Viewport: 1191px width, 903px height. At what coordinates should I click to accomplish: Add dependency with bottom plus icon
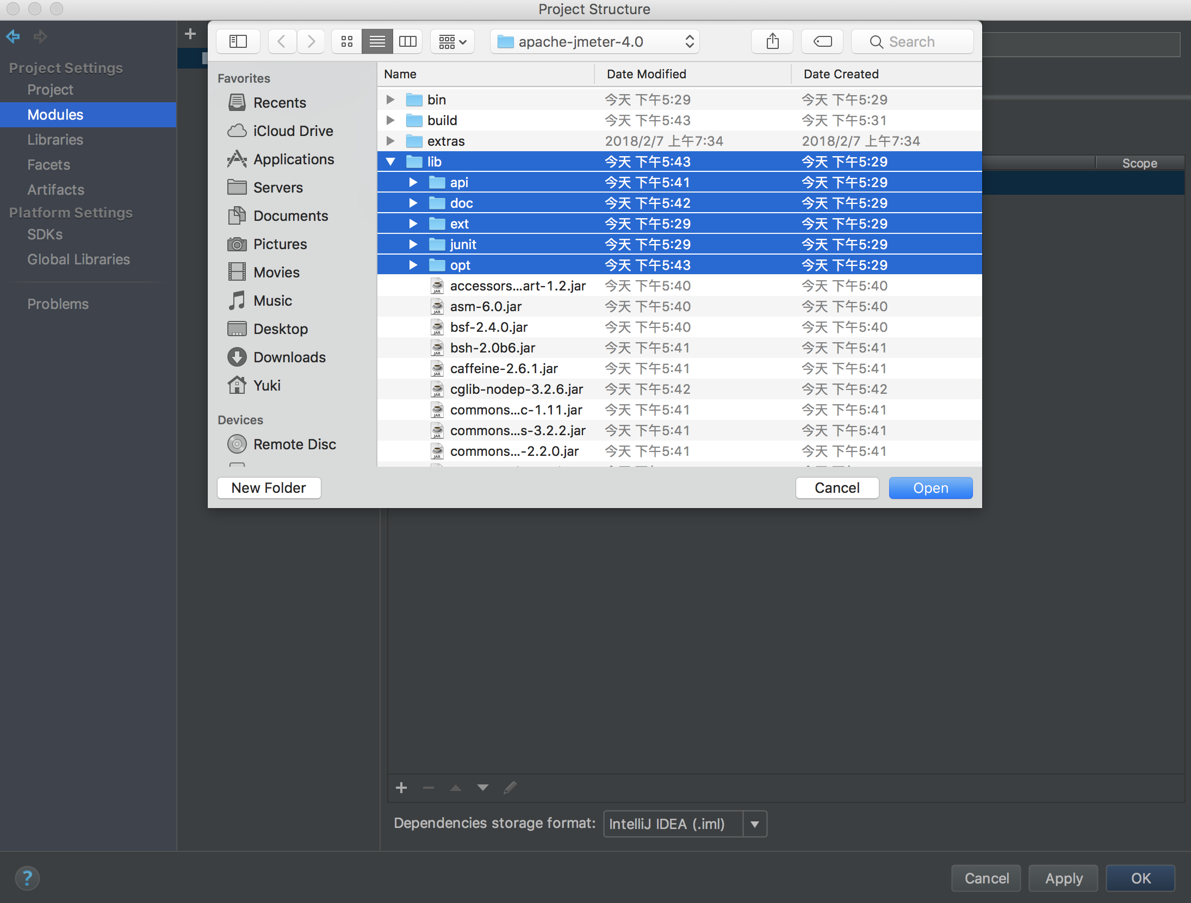click(401, 788)
